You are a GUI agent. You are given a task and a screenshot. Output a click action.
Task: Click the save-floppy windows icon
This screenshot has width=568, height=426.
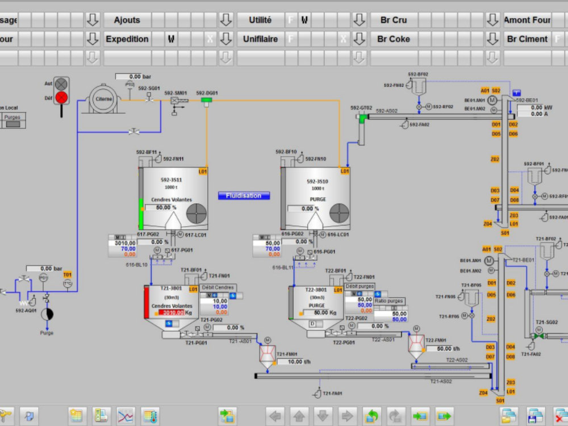tap(536, 416)
